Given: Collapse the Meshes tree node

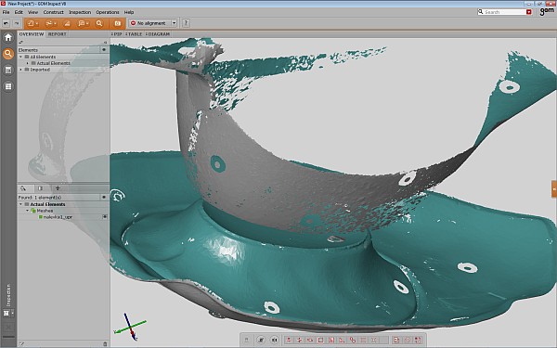Looking at the screenshot, I should [x=27, y=211].
